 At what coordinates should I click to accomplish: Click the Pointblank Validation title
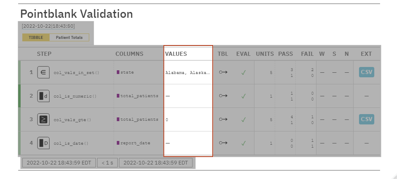[x=76, y=14]
